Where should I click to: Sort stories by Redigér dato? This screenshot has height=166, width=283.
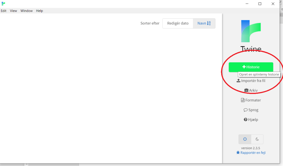point(178,23)
